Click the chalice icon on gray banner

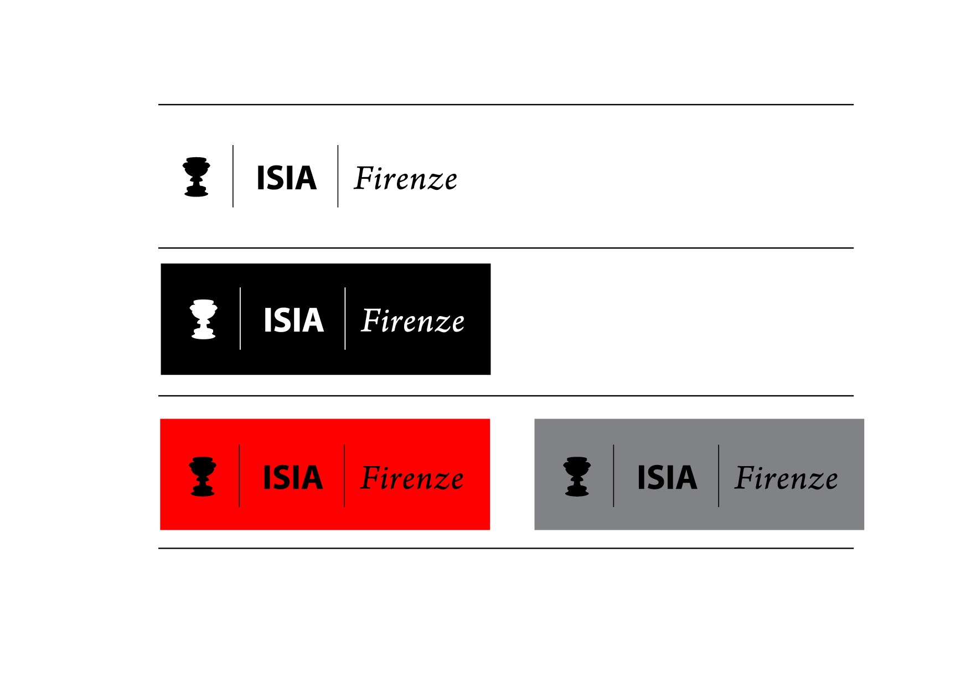pyautogui.click(x=577, y=477)
